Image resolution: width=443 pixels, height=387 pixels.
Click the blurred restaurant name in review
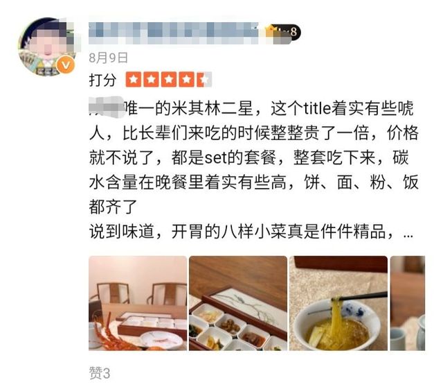point(106,107)
